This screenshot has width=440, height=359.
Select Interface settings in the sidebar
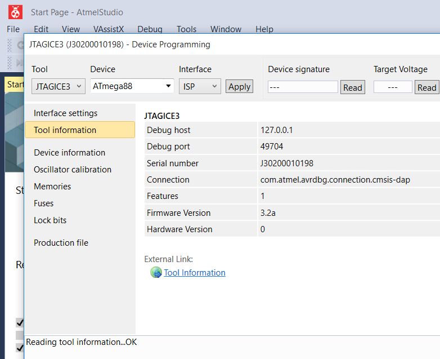(x=66, y=113)
